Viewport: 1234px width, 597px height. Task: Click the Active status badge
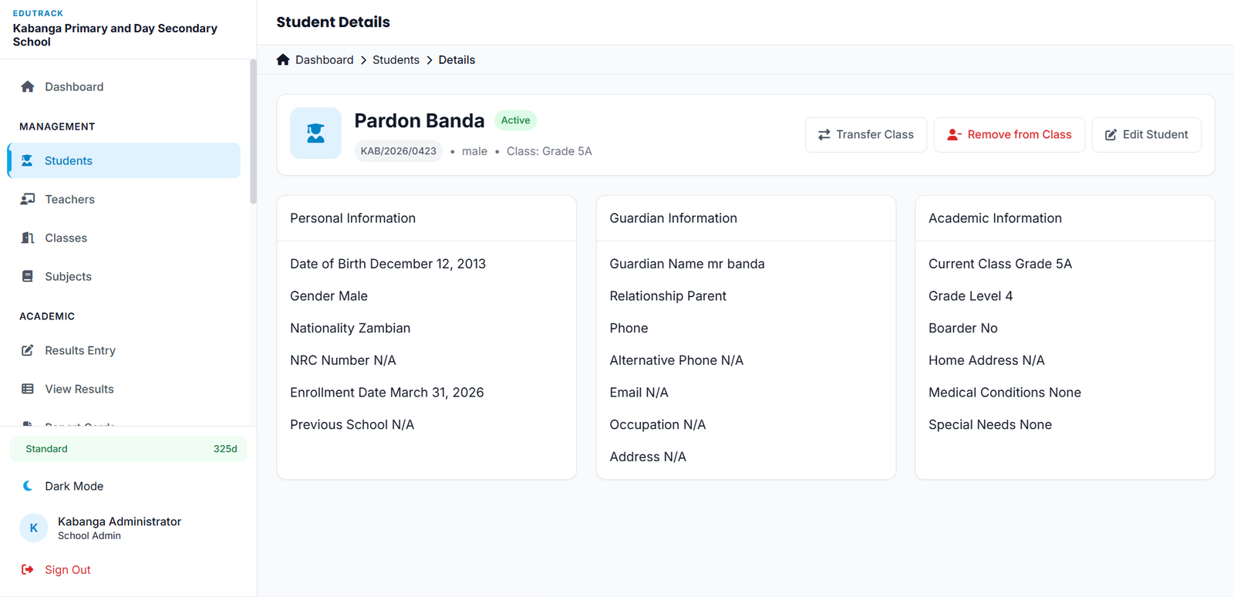point(515,120)
